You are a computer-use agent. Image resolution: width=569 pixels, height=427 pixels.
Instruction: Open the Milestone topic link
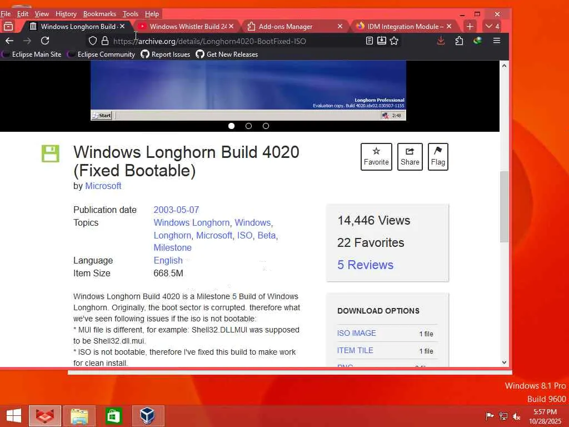pos(172,247)
